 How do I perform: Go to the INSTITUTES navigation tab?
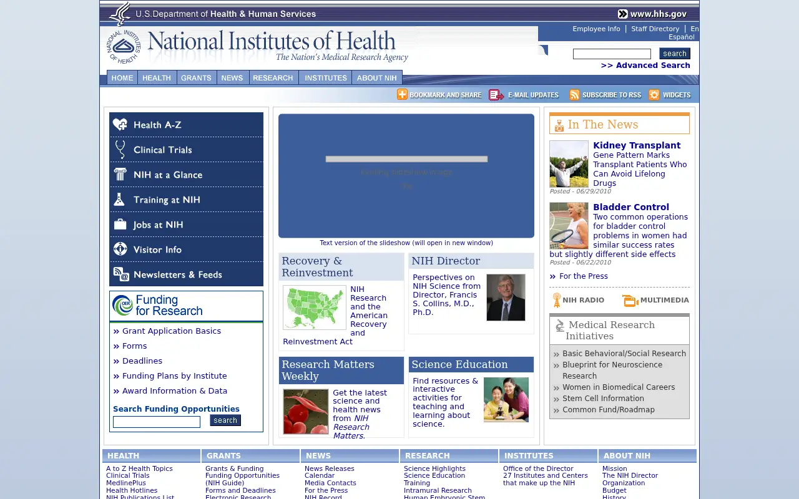[325, 78]
